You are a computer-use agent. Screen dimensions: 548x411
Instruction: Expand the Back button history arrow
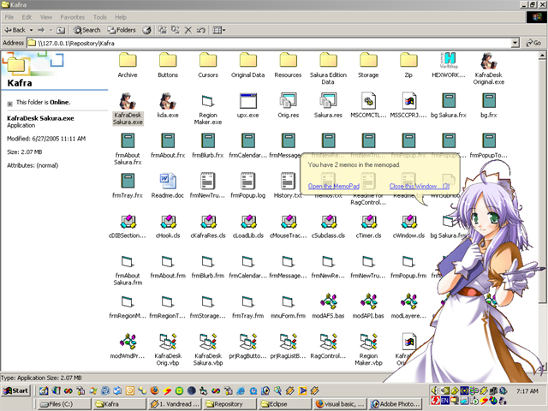[33, 30]
